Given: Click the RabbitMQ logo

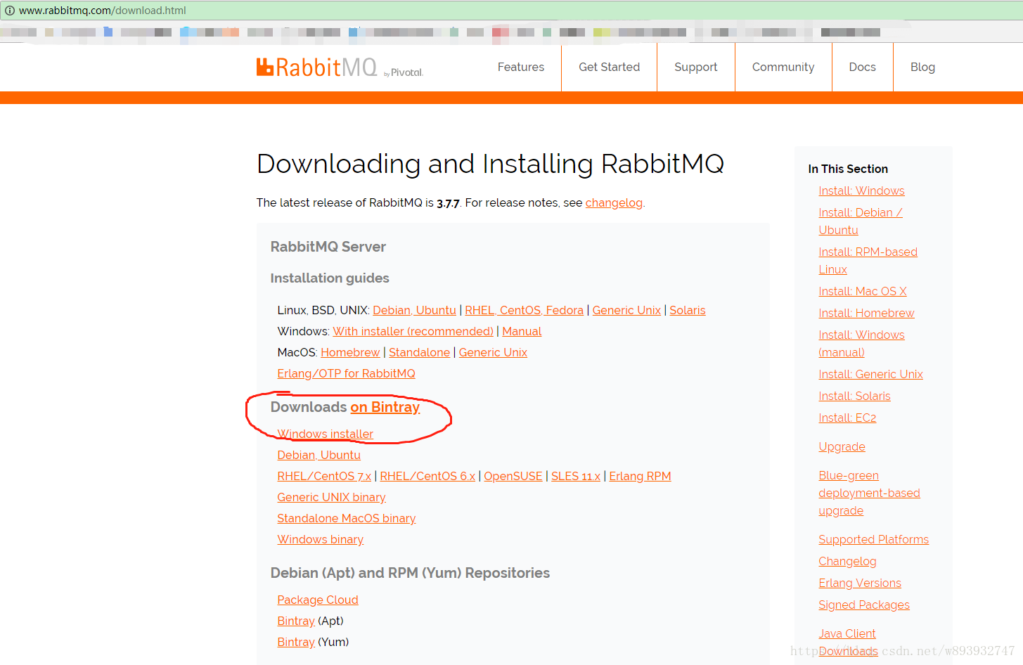Looking at the screenshot, I should coord(340,67).
